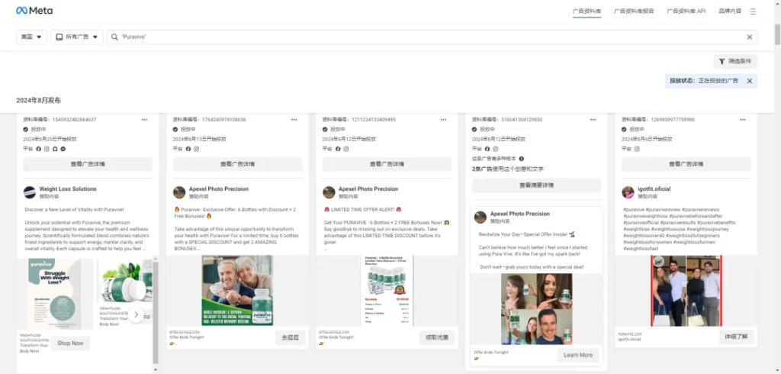The height and width of the screenshot is (374, 781).
Task: Click Facebook icon on ad 516041304129850
Action: tap(487, 149)
